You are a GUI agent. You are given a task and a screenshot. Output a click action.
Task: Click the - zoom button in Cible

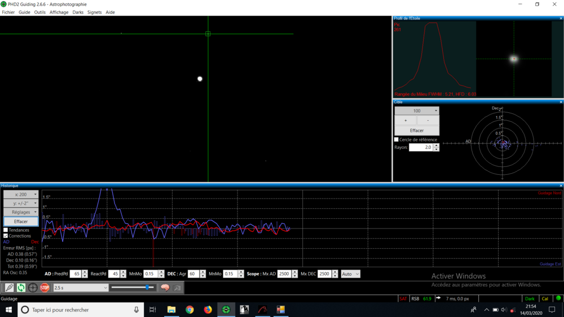[x=428, y=121]
